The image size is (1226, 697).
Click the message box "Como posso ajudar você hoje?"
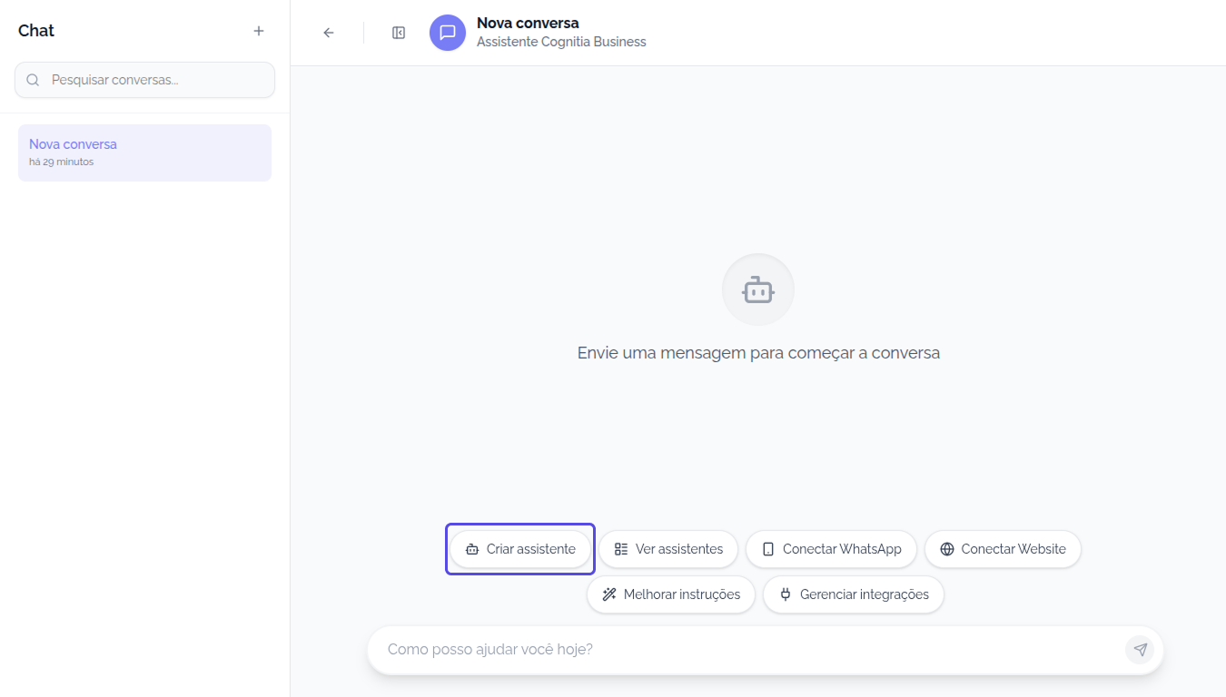point(745,650)
